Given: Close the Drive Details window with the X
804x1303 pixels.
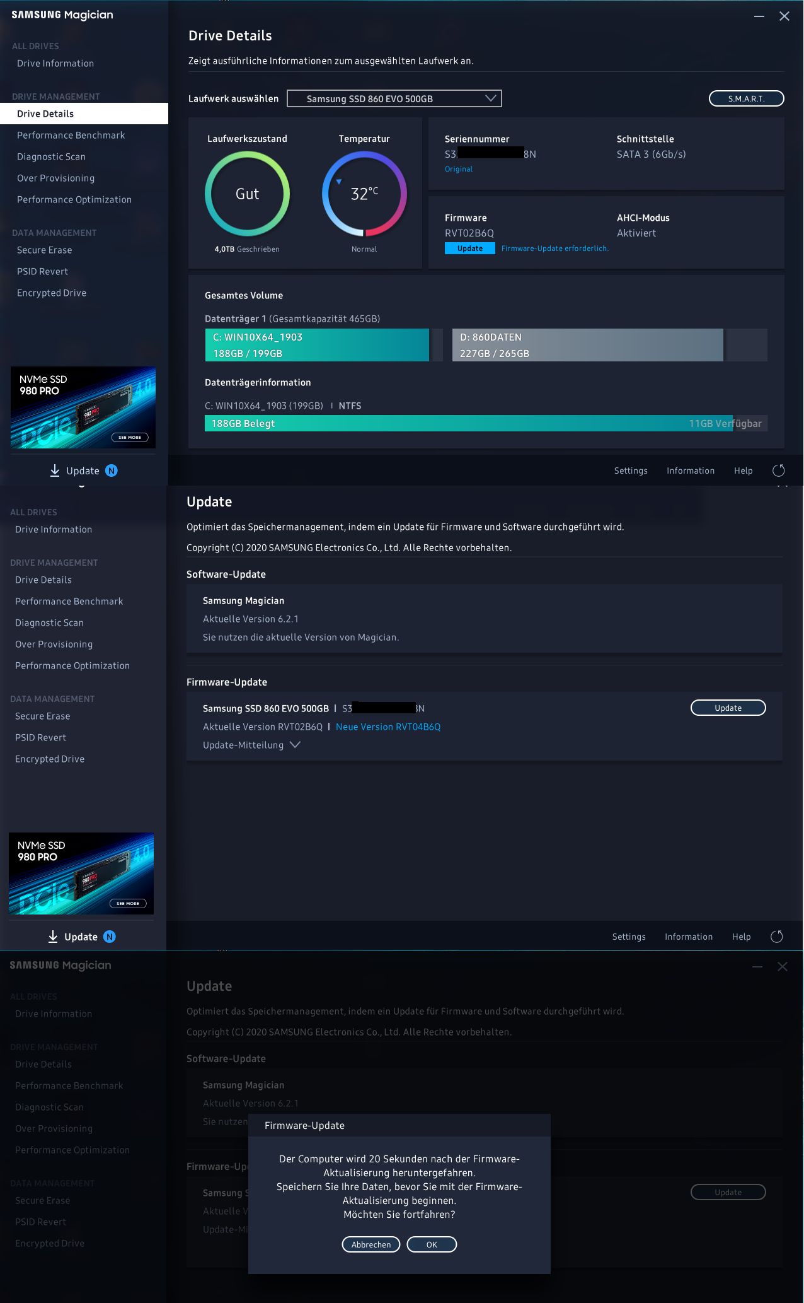Looking at the screenshot, I should (x=784, y=16).
